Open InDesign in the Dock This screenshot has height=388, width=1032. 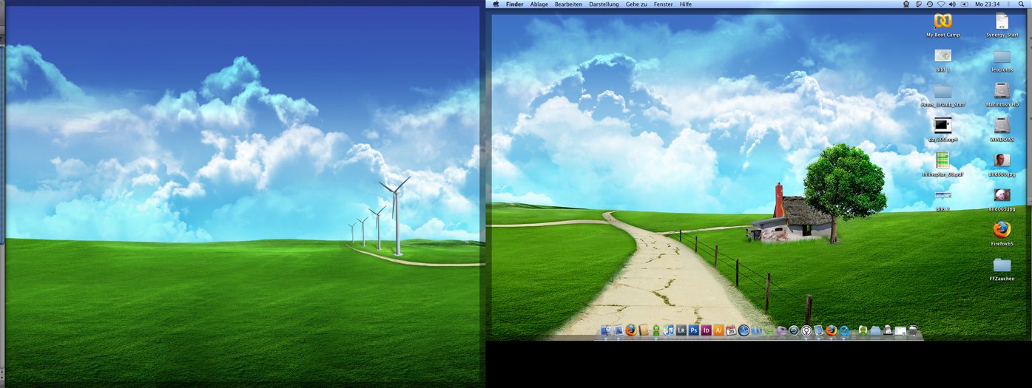[706, 330]
